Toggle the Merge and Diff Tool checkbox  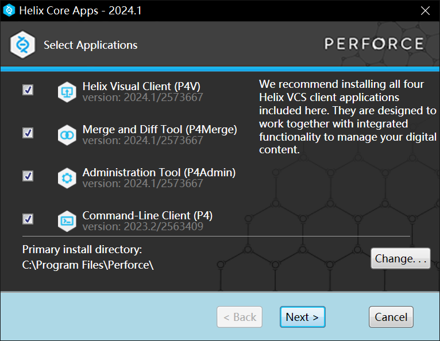point(28,133)
